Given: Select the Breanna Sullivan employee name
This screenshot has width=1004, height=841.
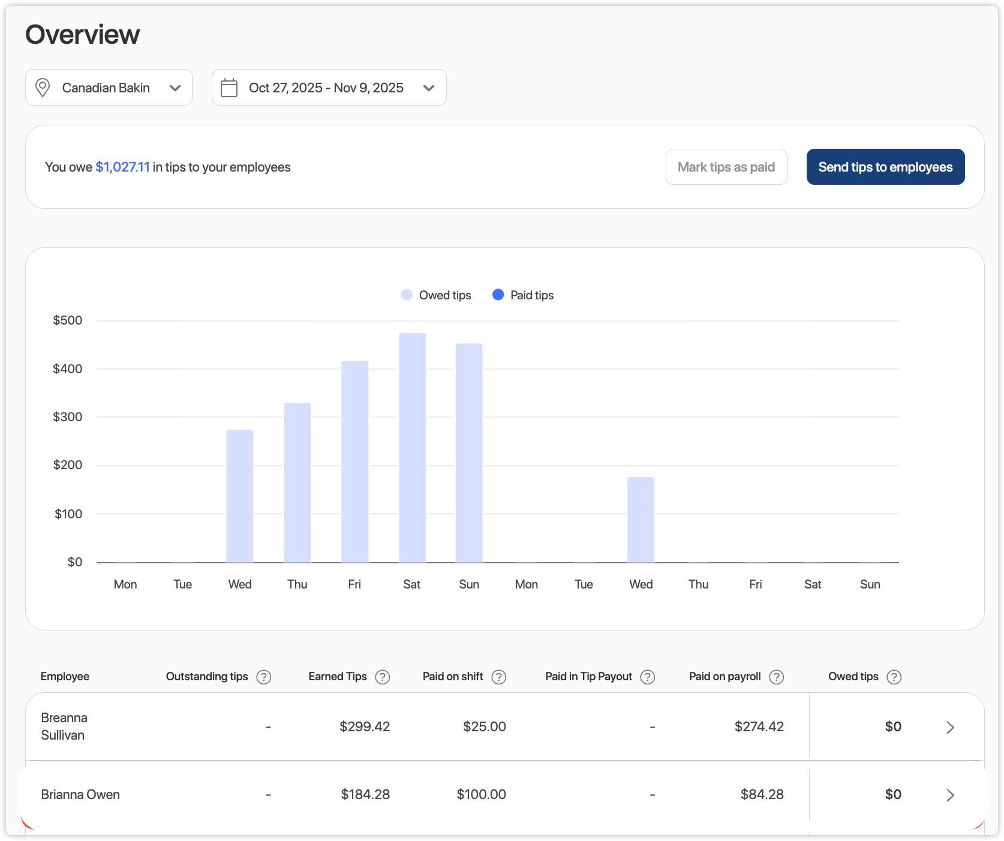Looking at the screenshot, I should pos(64,726).
